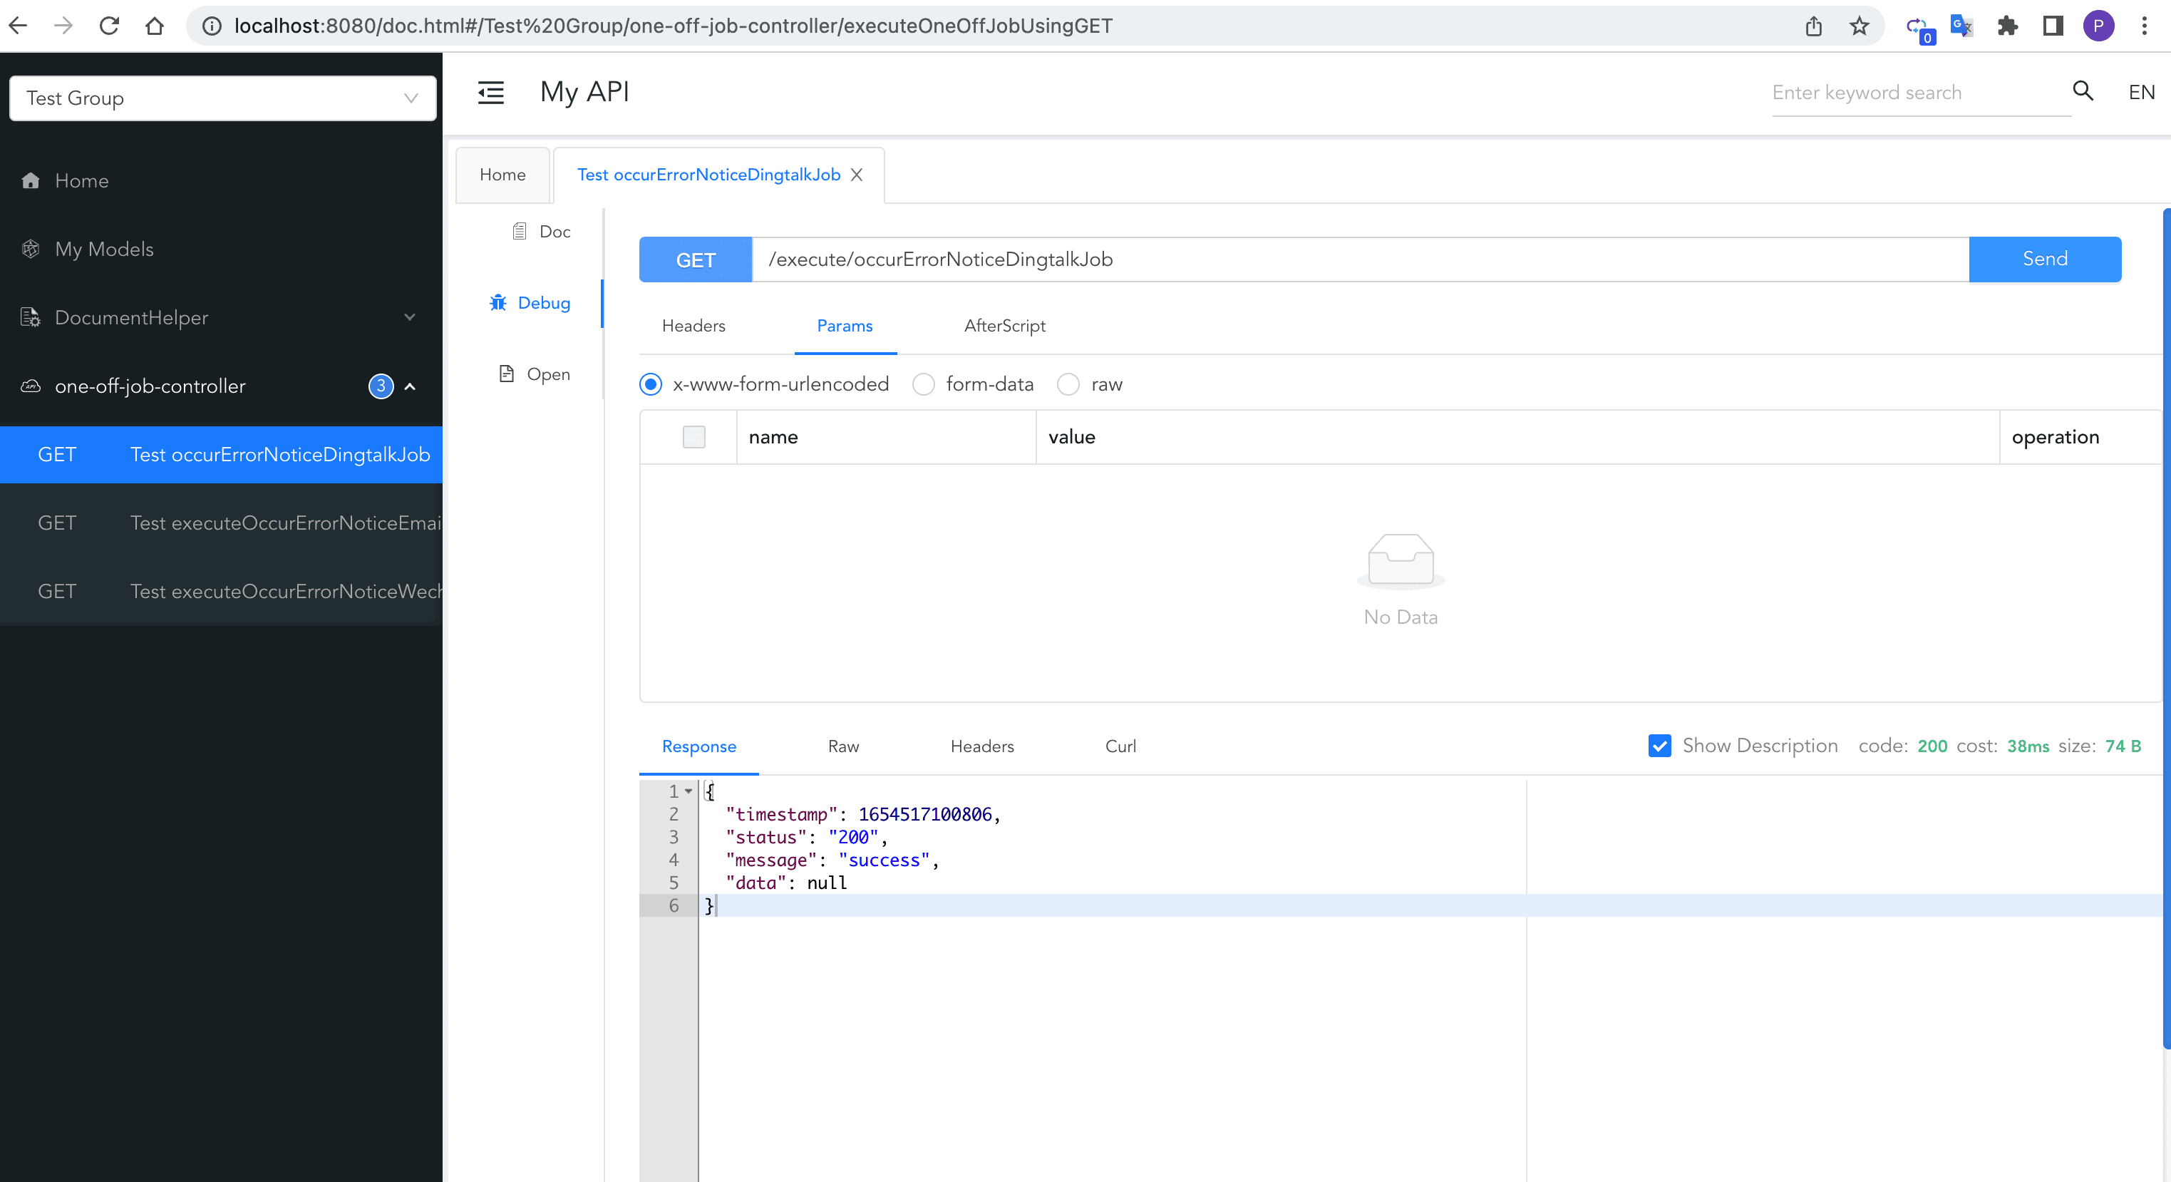The image size is (2171, 1182).
Task: Select the raw radio button
Action: click(x=1068, y=384)
